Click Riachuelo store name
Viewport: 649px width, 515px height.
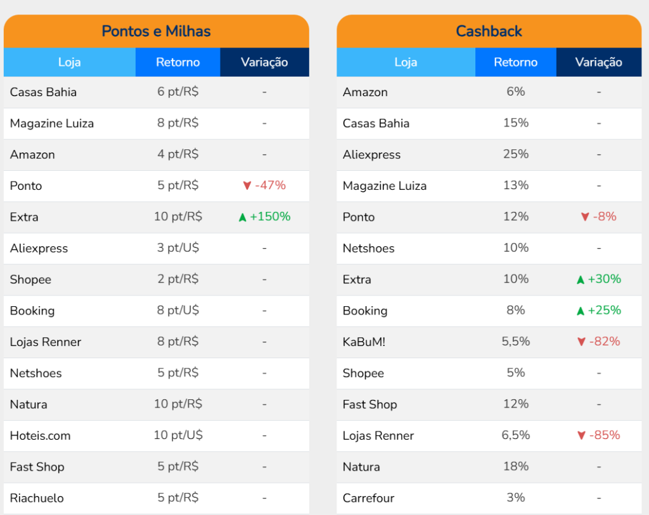point(37,498)
